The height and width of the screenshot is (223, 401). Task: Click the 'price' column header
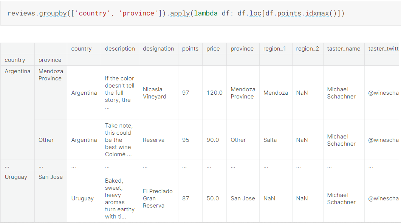(213, 49)
